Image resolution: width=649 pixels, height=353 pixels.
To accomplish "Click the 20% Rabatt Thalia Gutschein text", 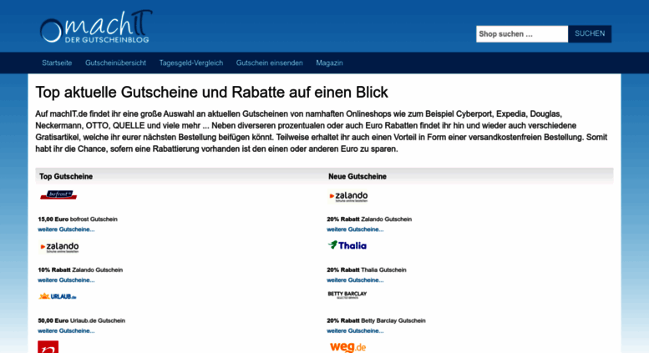I will [367, 270].
